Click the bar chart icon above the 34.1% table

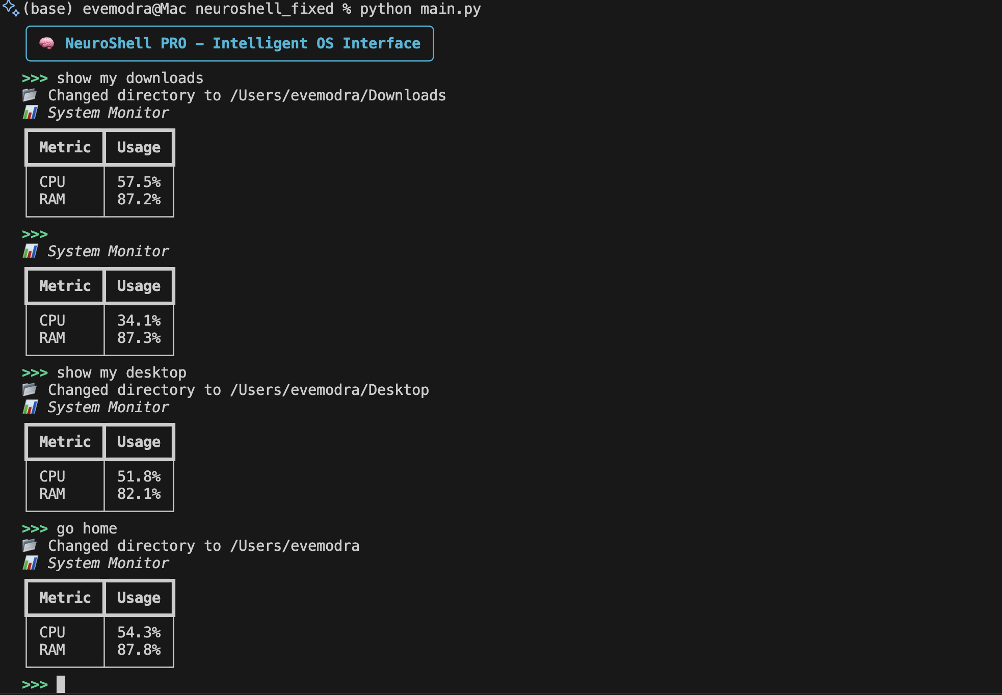[x=30, y=251]
